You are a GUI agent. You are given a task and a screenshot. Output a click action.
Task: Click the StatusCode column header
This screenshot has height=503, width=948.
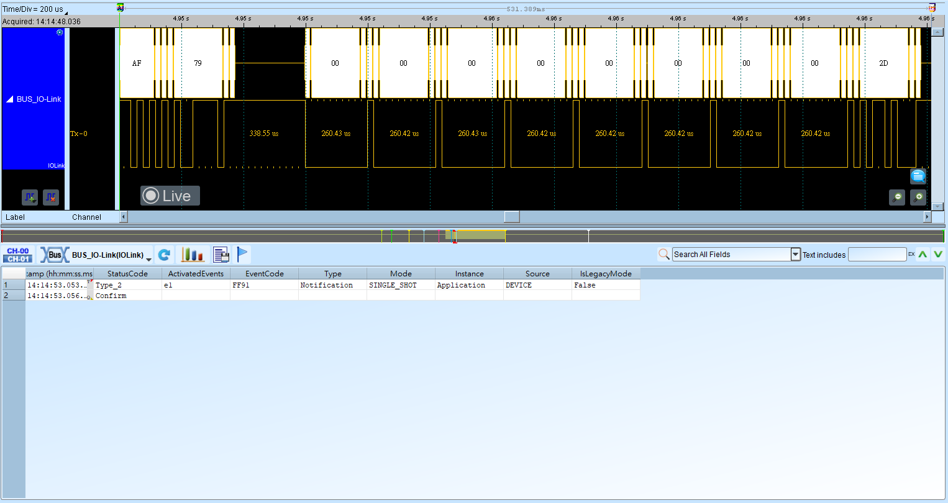coord(127,274)
